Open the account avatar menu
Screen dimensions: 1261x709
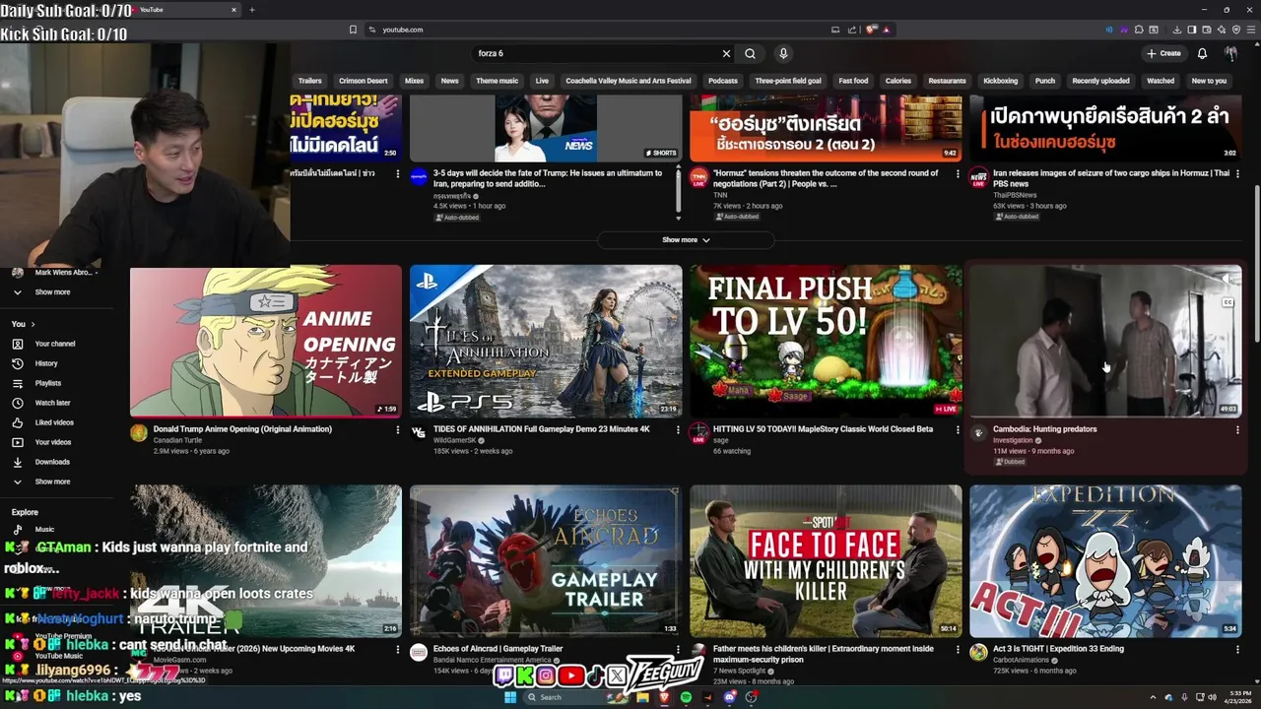(1230, 53)
